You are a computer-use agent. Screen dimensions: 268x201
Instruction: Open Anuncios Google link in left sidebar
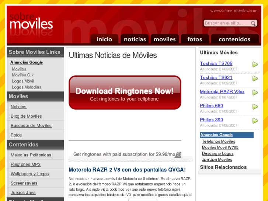coord(27,62)
